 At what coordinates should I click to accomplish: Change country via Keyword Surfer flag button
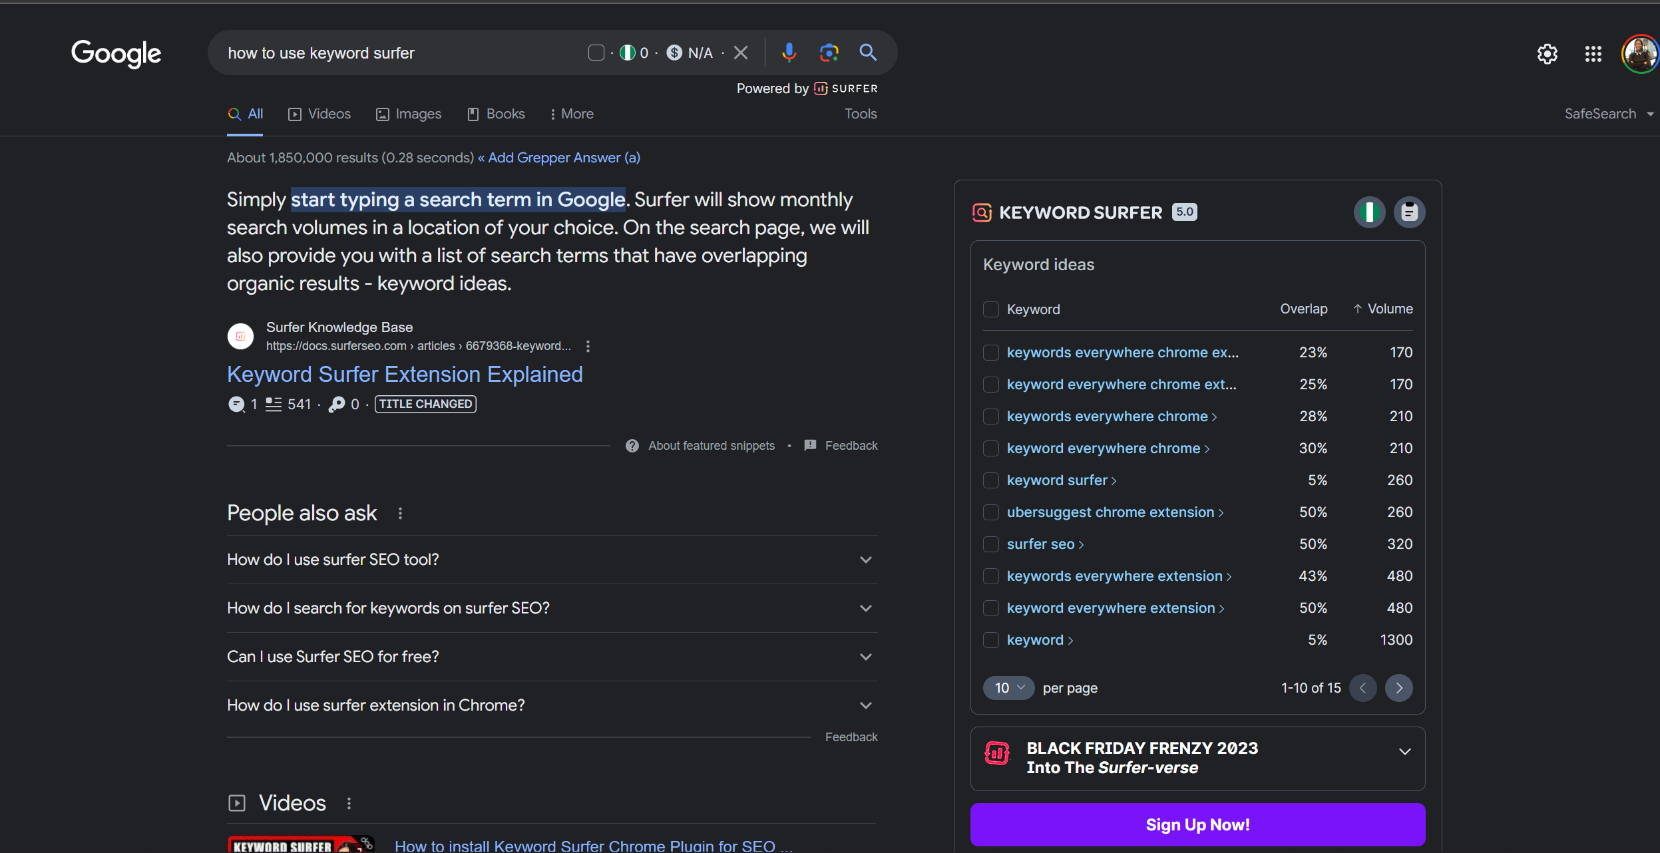tap(1369, 212)
